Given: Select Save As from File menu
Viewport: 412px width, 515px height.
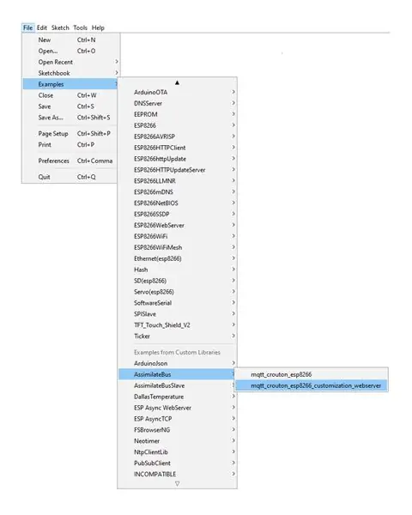Looking at the screenshot, I should (x=70, y=118).
